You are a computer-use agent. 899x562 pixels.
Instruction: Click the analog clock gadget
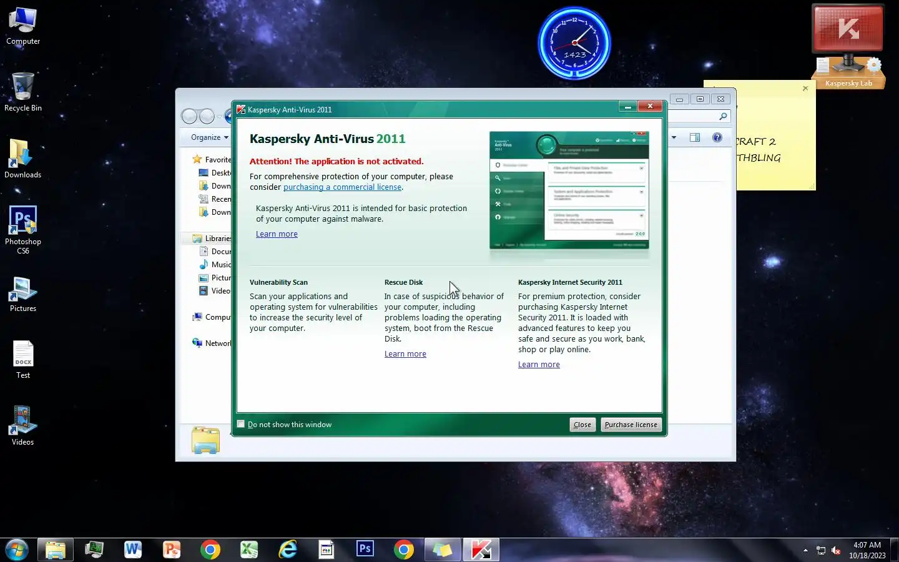574,43
